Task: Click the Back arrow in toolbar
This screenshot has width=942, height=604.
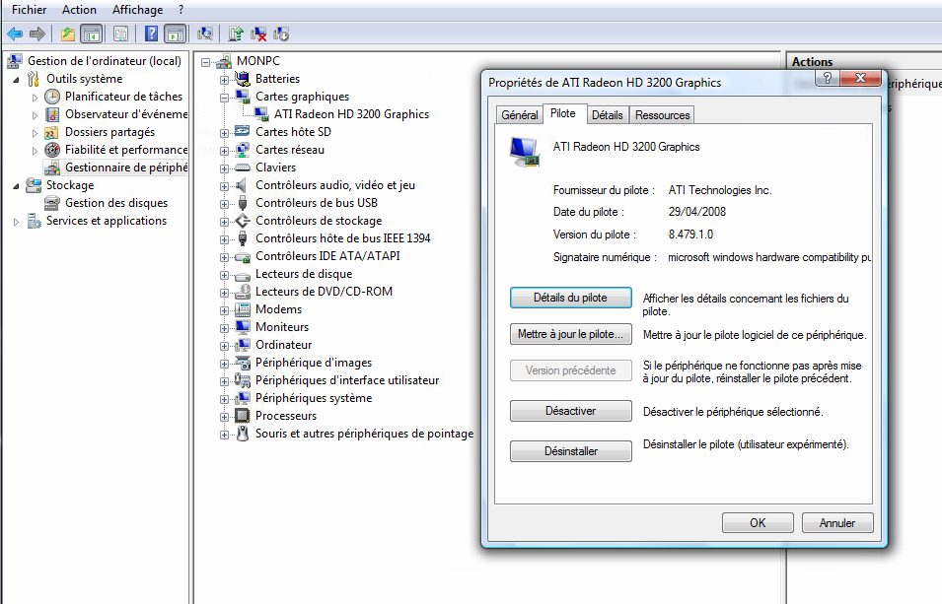Action: click(15, 34)
